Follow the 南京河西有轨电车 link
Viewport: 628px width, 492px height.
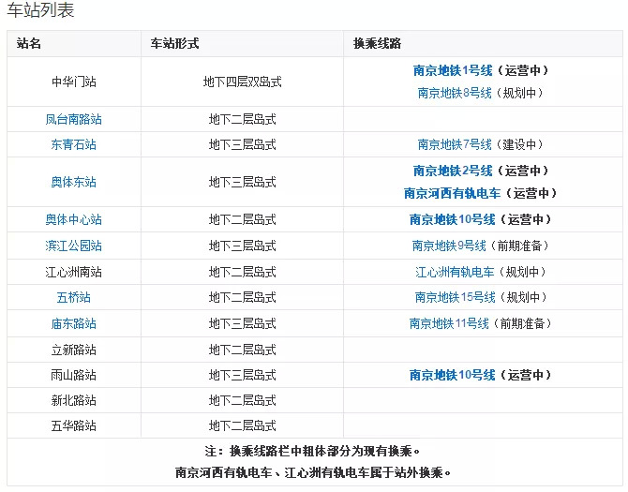[x=452, y=193]
